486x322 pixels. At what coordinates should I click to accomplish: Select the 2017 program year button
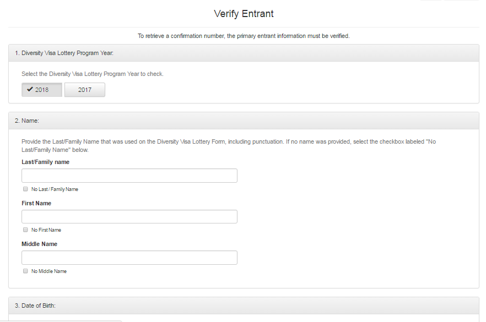pyautogui.click(x=85, y=90)
